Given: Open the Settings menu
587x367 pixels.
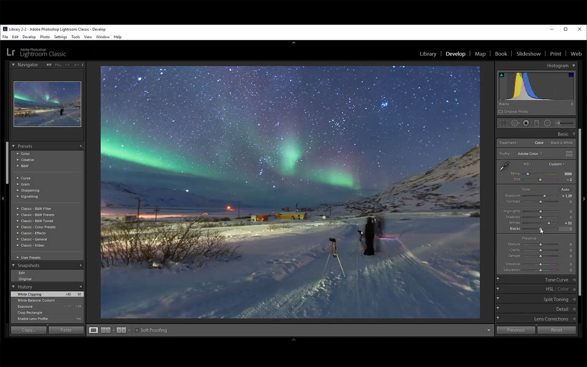Looking at the screenshot, I should click(x=60, y=37).
